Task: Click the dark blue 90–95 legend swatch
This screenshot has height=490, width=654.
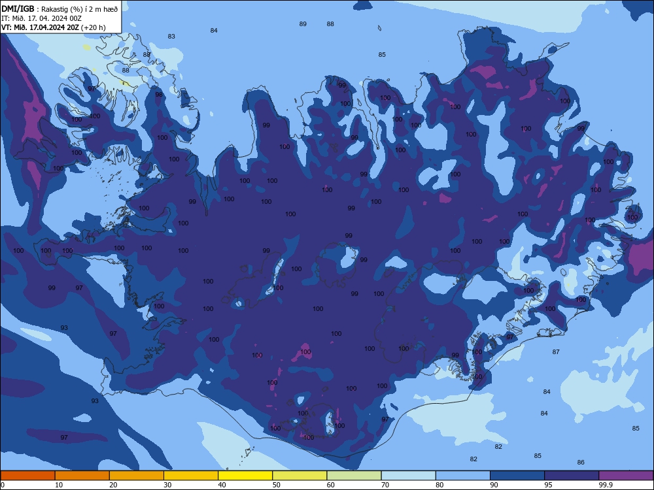Action: (517, 476)
